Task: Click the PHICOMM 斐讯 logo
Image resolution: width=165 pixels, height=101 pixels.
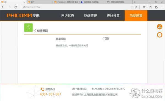Action: tap(23, 16)
